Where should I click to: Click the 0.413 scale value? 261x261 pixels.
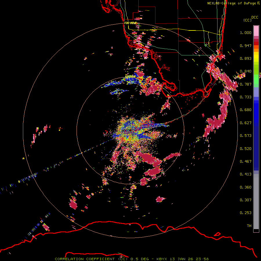(246, 174)
